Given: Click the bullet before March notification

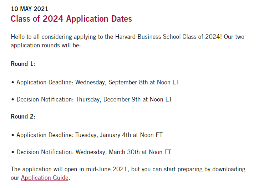Looking at the screenshot, I should click(13, 152).
